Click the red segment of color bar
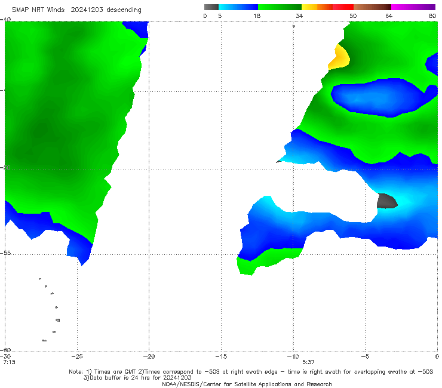 pos(343,7)
